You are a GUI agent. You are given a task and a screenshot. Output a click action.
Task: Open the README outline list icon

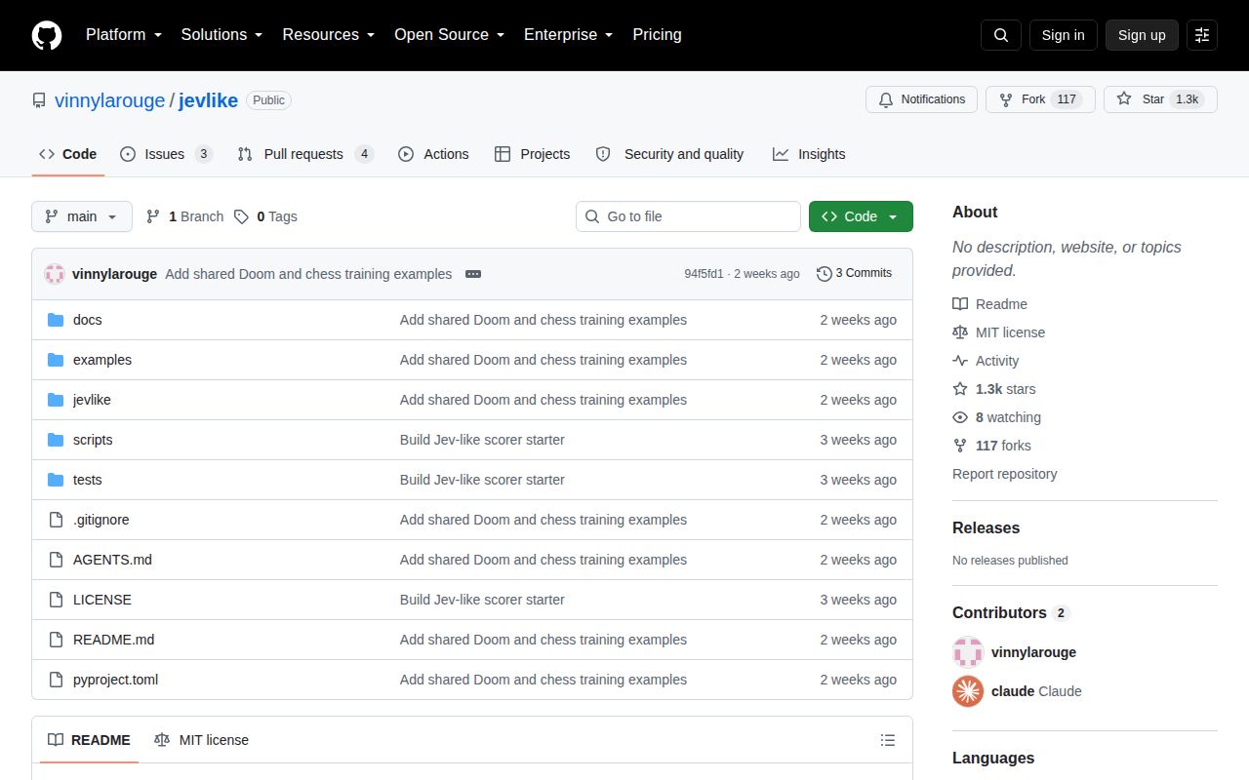[888, 740]
